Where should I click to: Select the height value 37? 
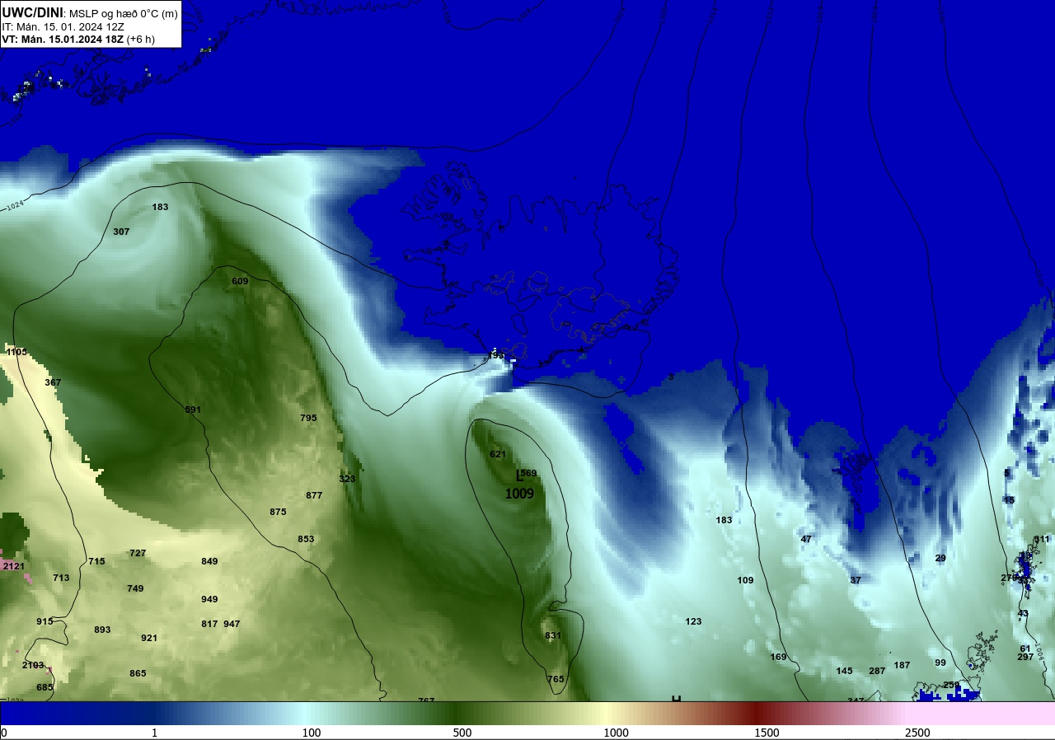(856, 580)
